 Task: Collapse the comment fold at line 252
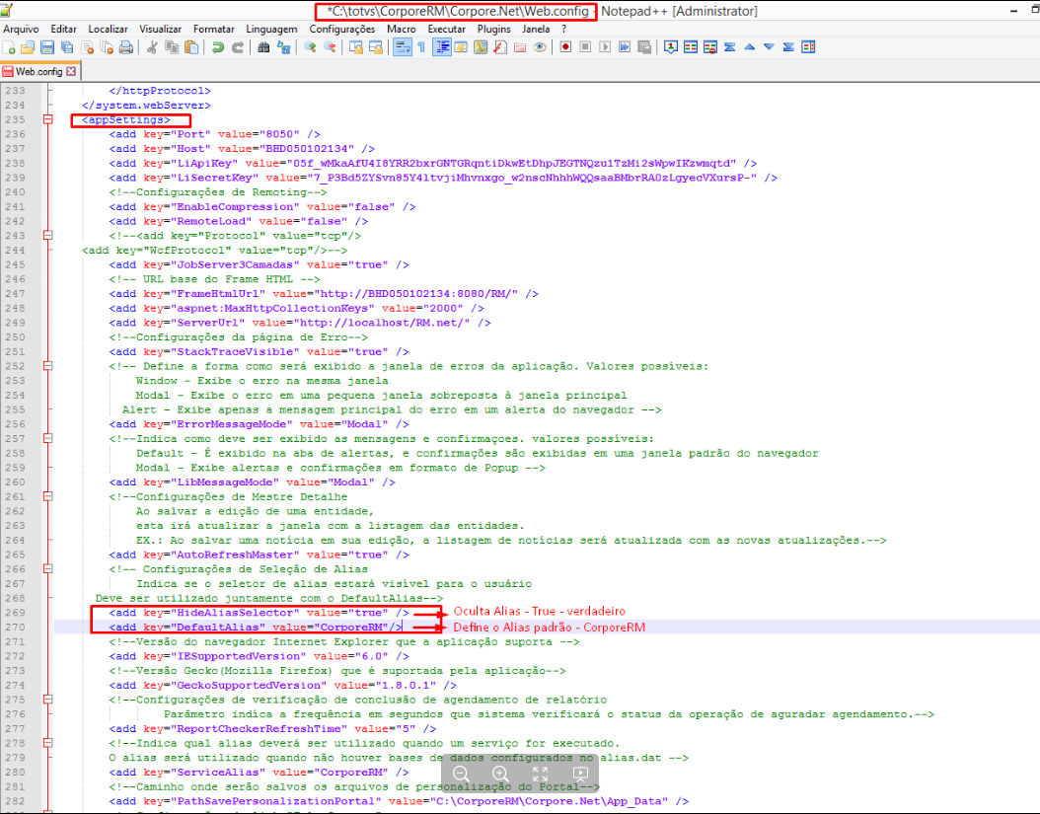(x=47, y=365)
